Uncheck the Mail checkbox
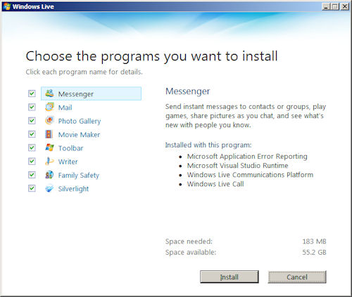Image resolution: width=352 pixels, height=297 pixels. [32, 107]
